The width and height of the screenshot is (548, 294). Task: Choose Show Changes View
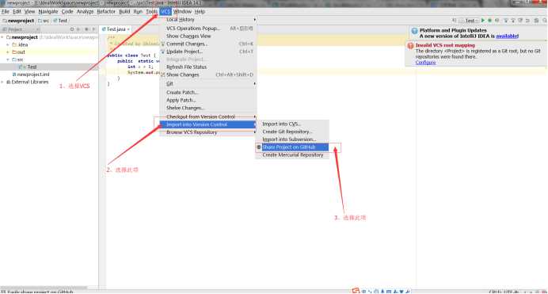click(208, 36)
